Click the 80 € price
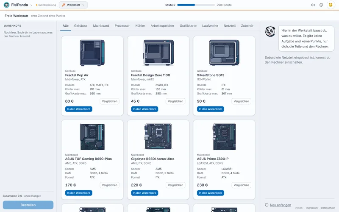 coord(69,101)
